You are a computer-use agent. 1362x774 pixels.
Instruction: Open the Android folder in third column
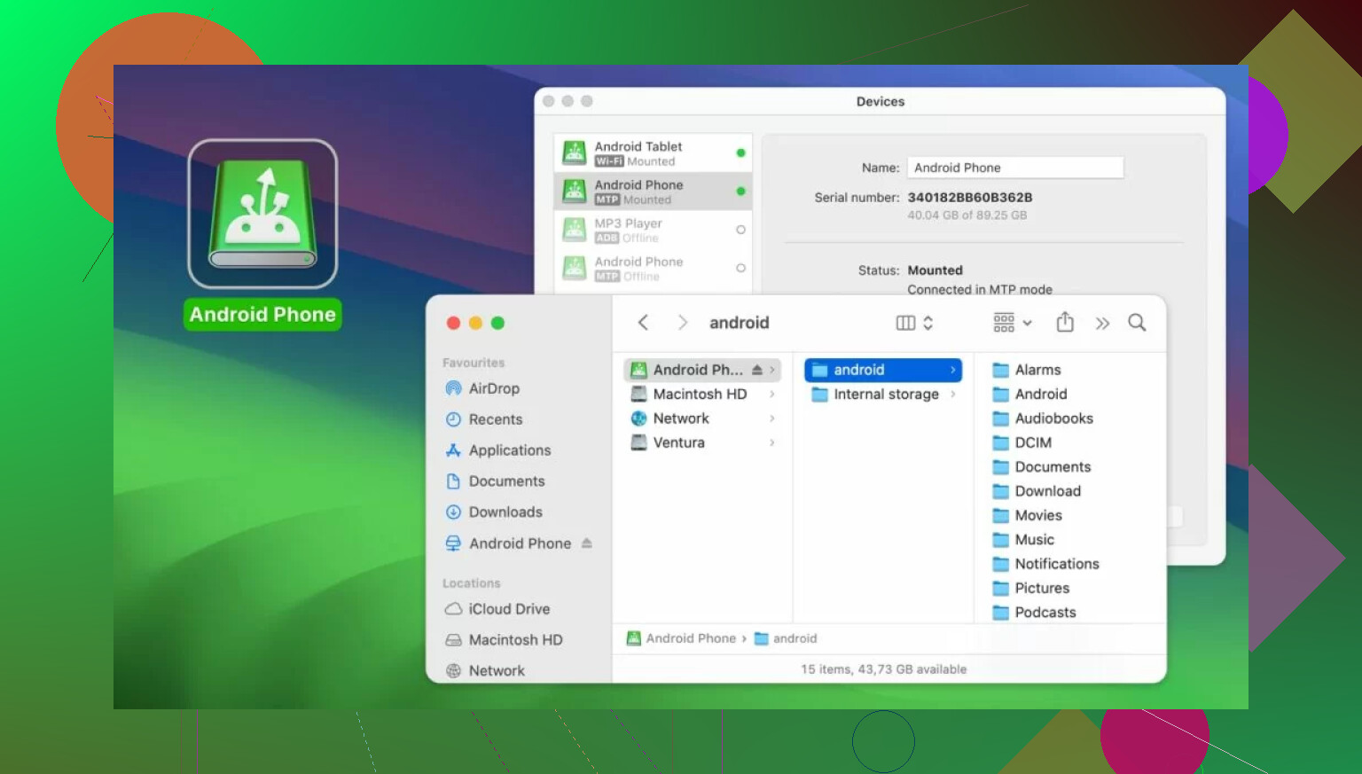pyautogui.click(x=1029, y=394)
